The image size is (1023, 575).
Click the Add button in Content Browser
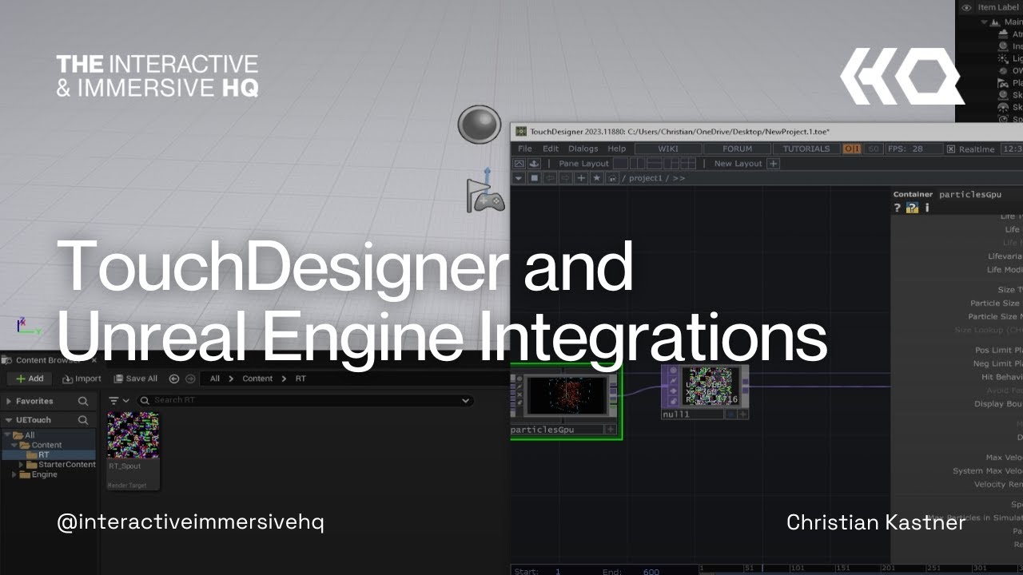tap(30, 379)
